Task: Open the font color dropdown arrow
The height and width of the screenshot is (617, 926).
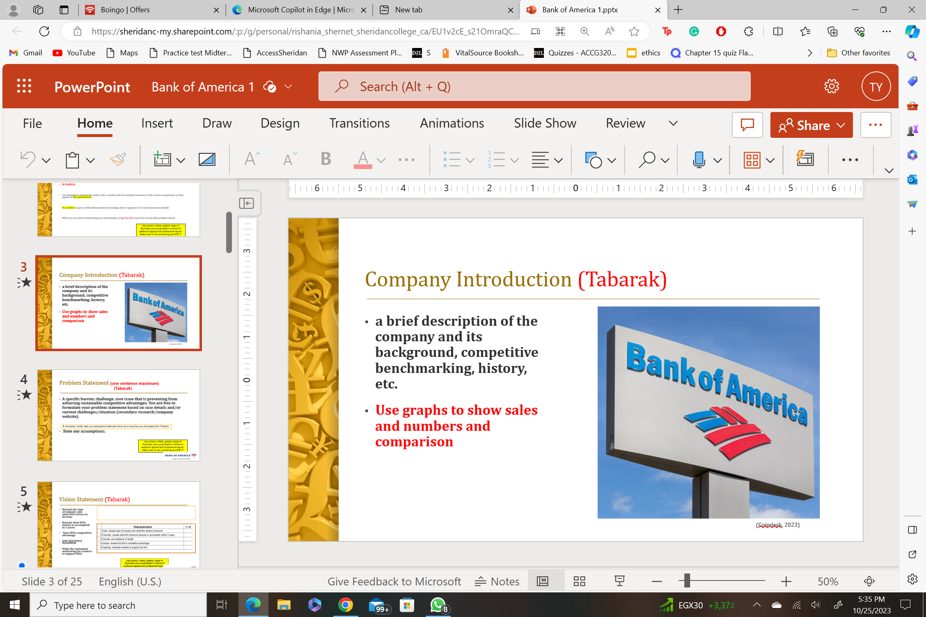Action: click(x=381, y=160)
